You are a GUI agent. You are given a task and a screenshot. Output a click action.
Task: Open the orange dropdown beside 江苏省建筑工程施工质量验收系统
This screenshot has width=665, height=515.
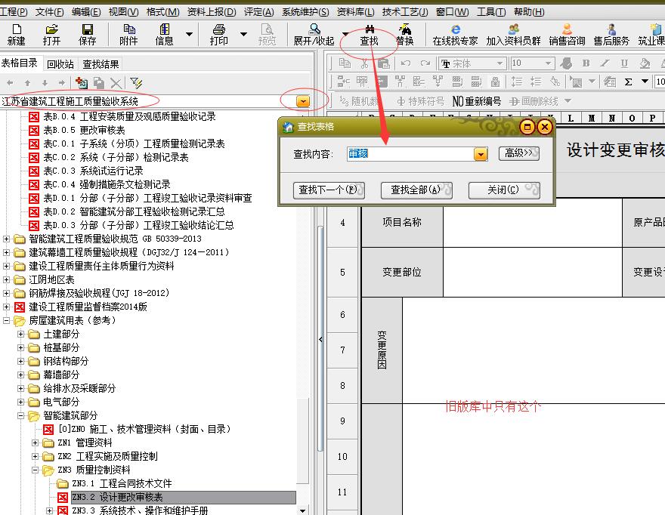pyautogui.click(x=303, y=100)
